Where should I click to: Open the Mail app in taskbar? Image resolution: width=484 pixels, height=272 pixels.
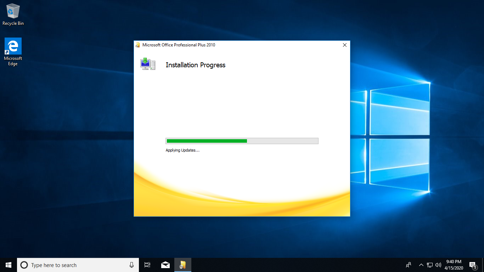[165, 265]
